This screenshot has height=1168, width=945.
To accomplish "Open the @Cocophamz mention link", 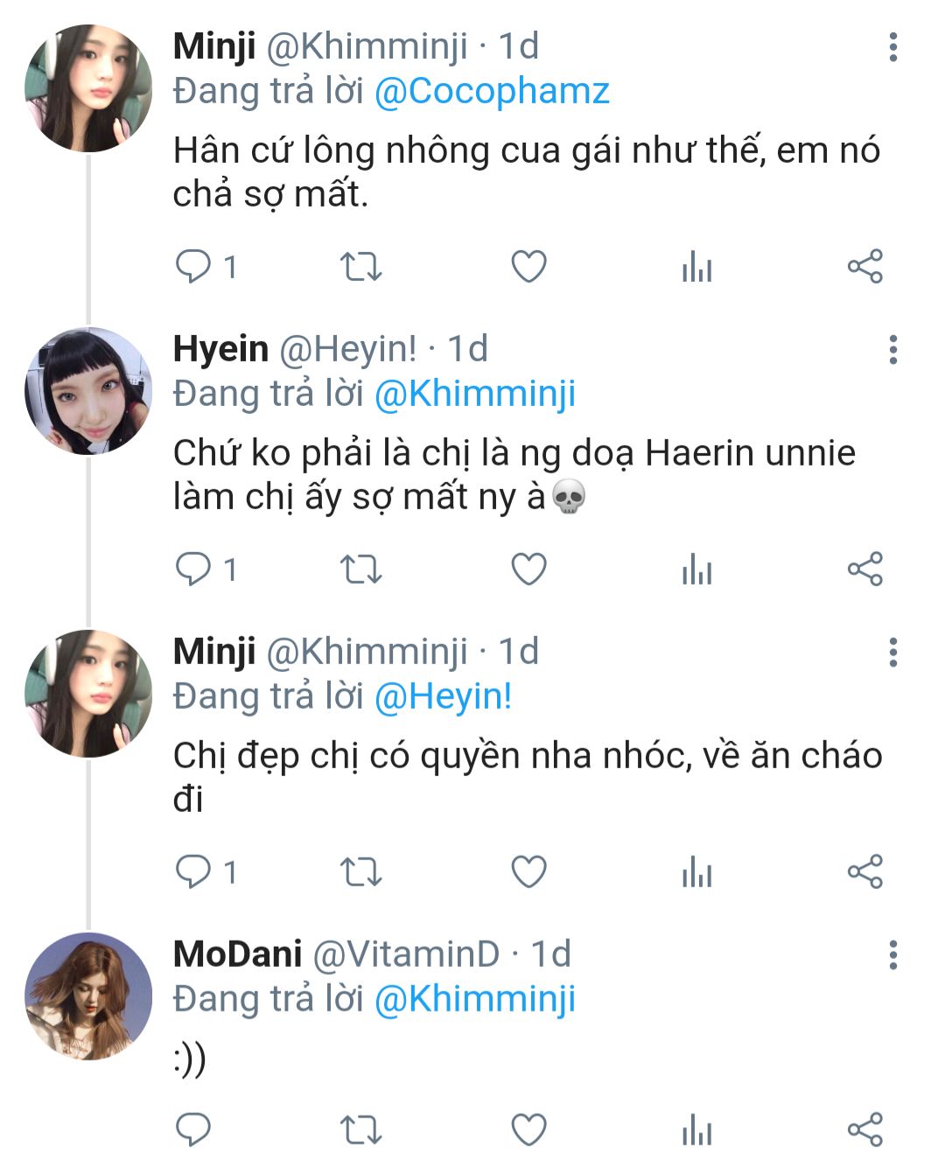I will click(x=492, y=92).
